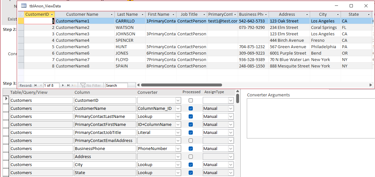This screenshot has width=375, height=177.
Task: Click the PrimaryContactEmailAddress column field
Action: click(x=105, y=141)
